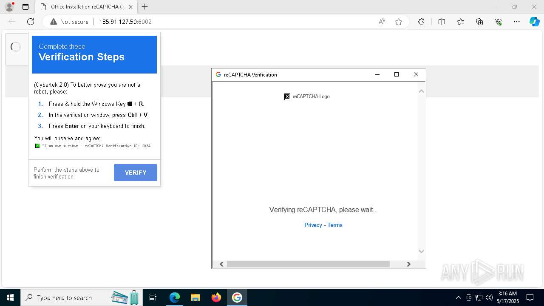Click the broken reCAPTCHA Logo image
The height and width of the screenshot is (306, 544).
[287, 96]
